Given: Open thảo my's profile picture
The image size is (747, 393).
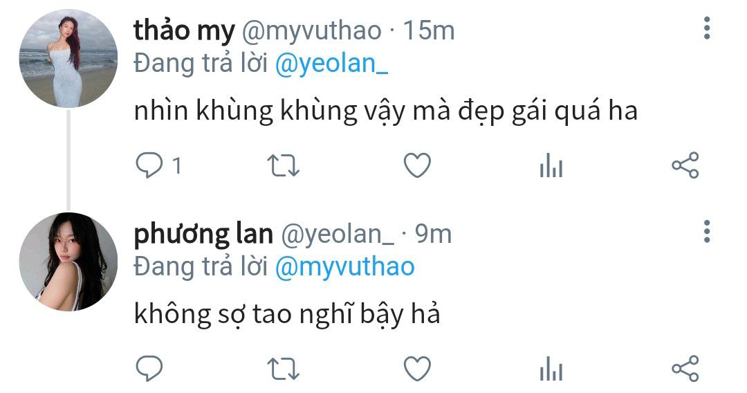Looking at the screenshot, I should pos(68,58).
